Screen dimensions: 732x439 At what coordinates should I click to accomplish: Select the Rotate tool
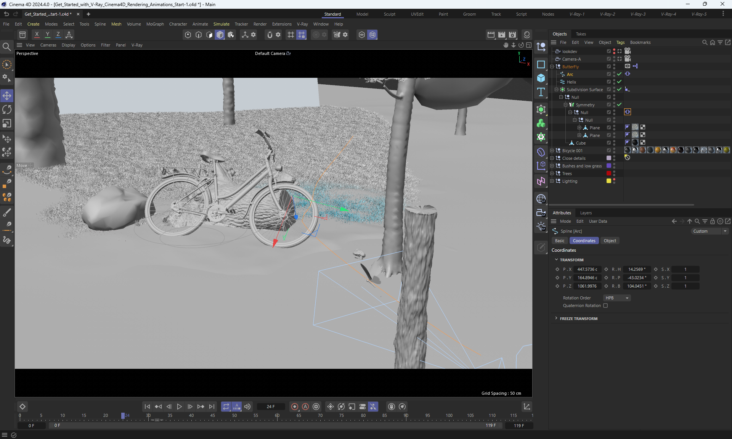pyautogui.click(x=7, y=110)
